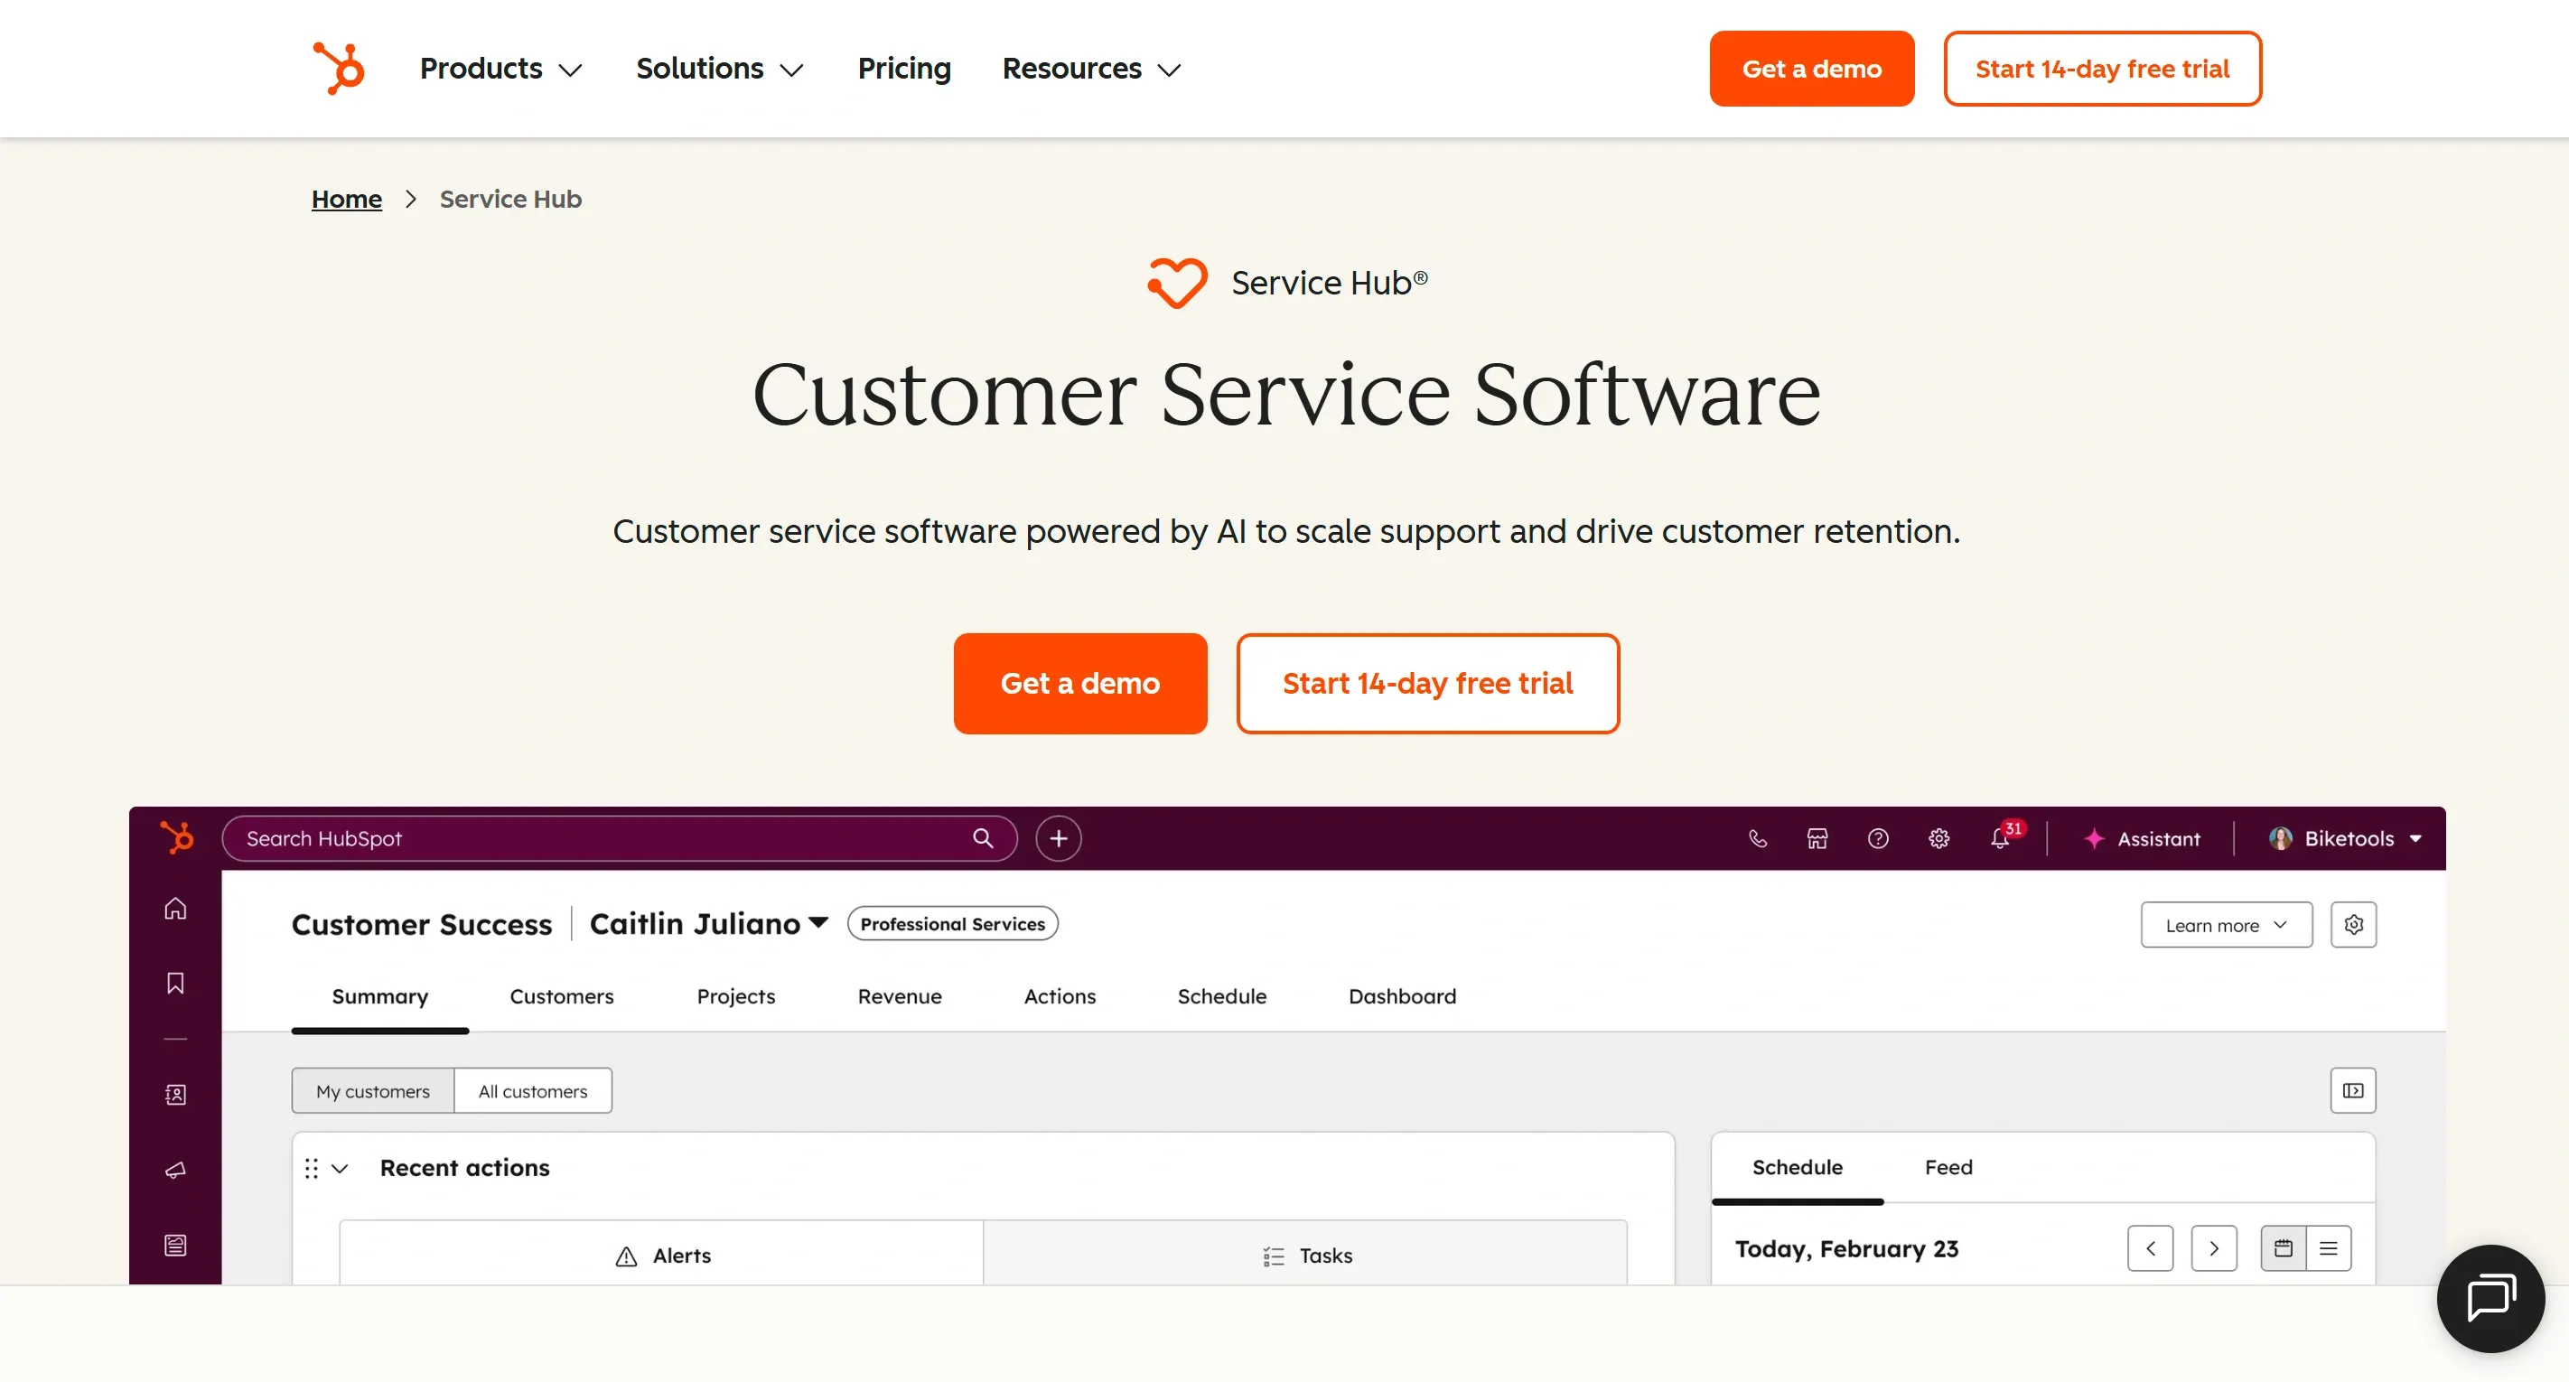Collapse the Recent actions section

340,1168
